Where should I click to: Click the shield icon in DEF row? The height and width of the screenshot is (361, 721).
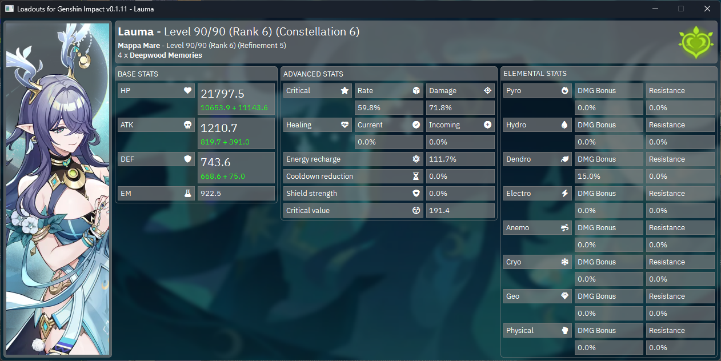pos(187,159)
